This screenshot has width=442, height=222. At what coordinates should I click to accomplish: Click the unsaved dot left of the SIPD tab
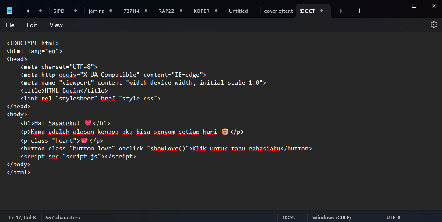pyautogui.click(x=40, y=11)
